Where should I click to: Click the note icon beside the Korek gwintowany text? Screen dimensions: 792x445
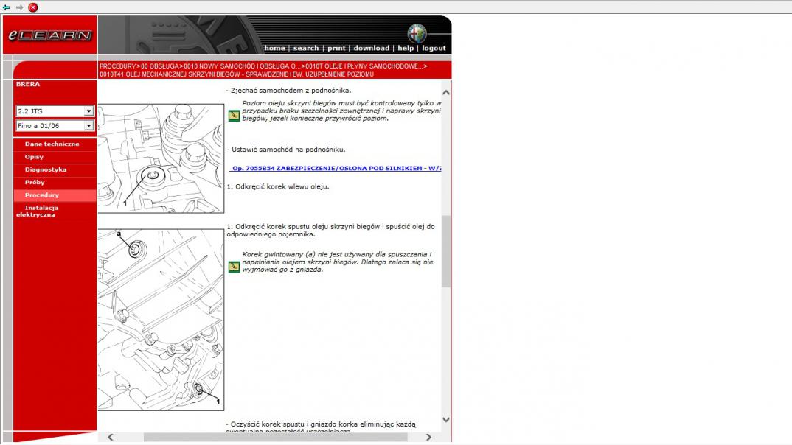tap(233, 266)
